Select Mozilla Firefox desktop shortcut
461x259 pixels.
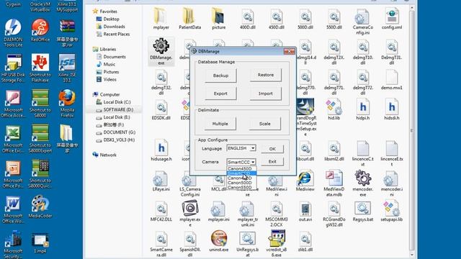pyautogui.click(x=67, y=104)
